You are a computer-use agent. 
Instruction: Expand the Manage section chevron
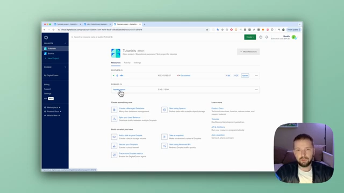(65, 67)
